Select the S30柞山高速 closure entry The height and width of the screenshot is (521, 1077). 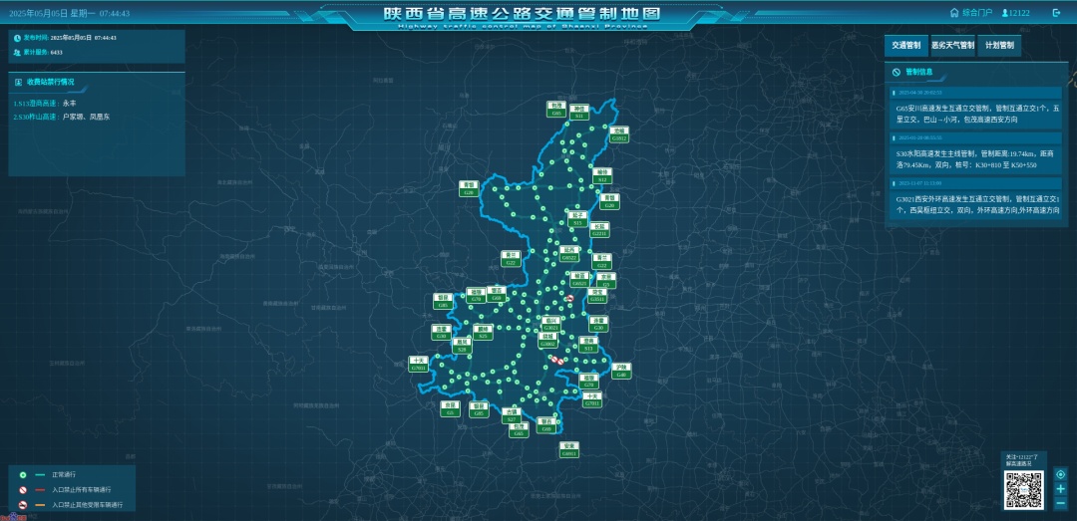[x=62, y=117]
